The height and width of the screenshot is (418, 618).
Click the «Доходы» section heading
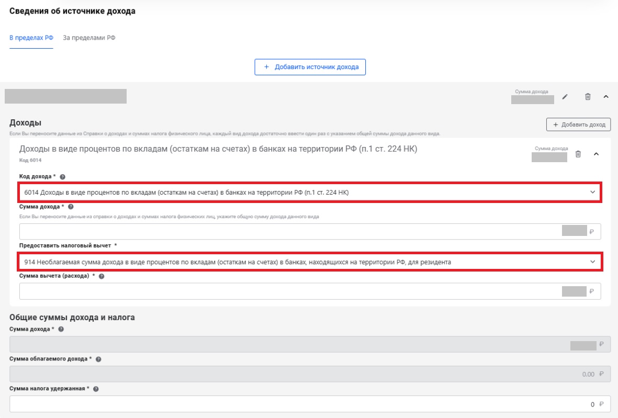tap(25, 122)
